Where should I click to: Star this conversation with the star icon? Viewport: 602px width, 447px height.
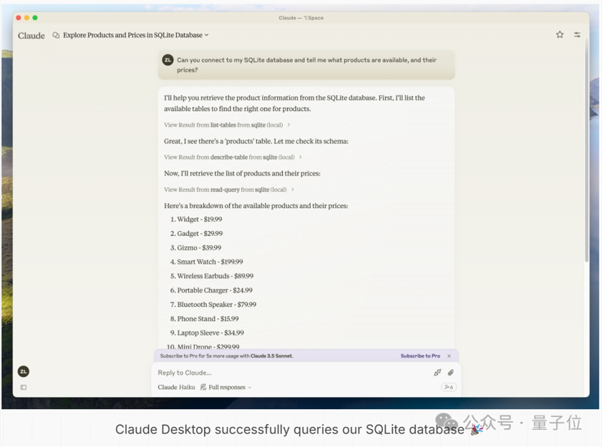coord(560,34)
